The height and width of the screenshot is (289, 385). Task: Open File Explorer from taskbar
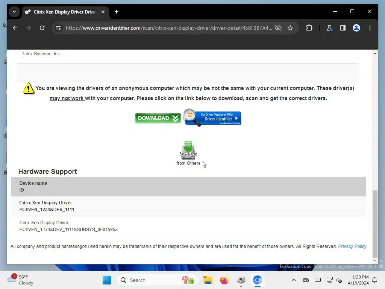pos(208,280)
